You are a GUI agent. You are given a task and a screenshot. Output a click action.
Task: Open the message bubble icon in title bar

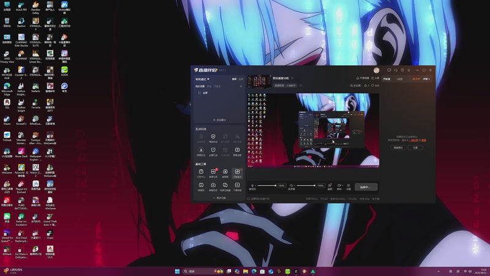389,70
